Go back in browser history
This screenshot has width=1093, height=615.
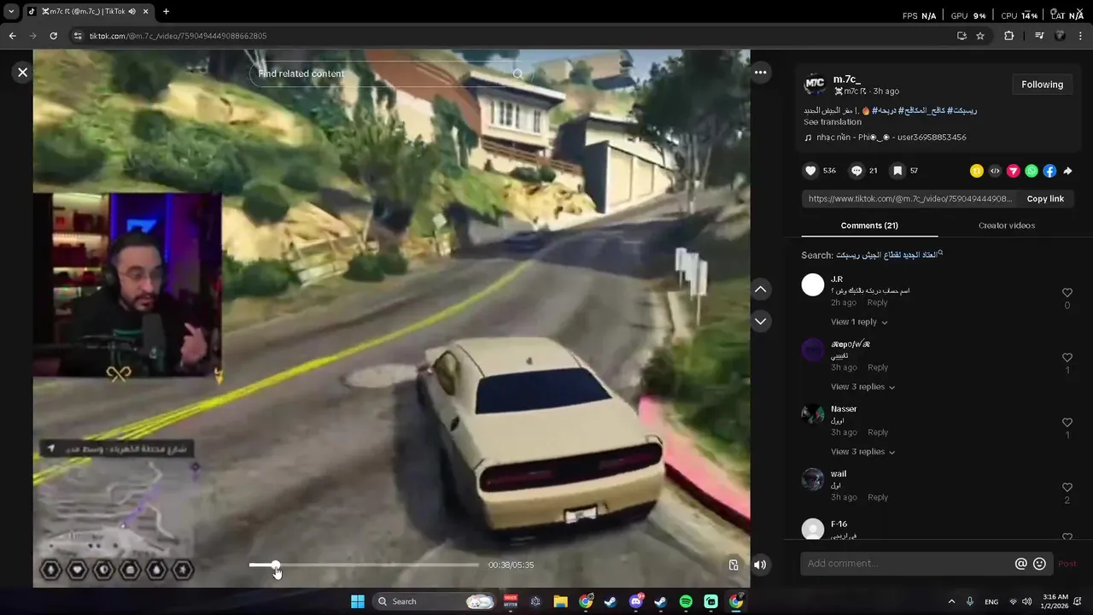pyautogui.click(x=12, y=36)
